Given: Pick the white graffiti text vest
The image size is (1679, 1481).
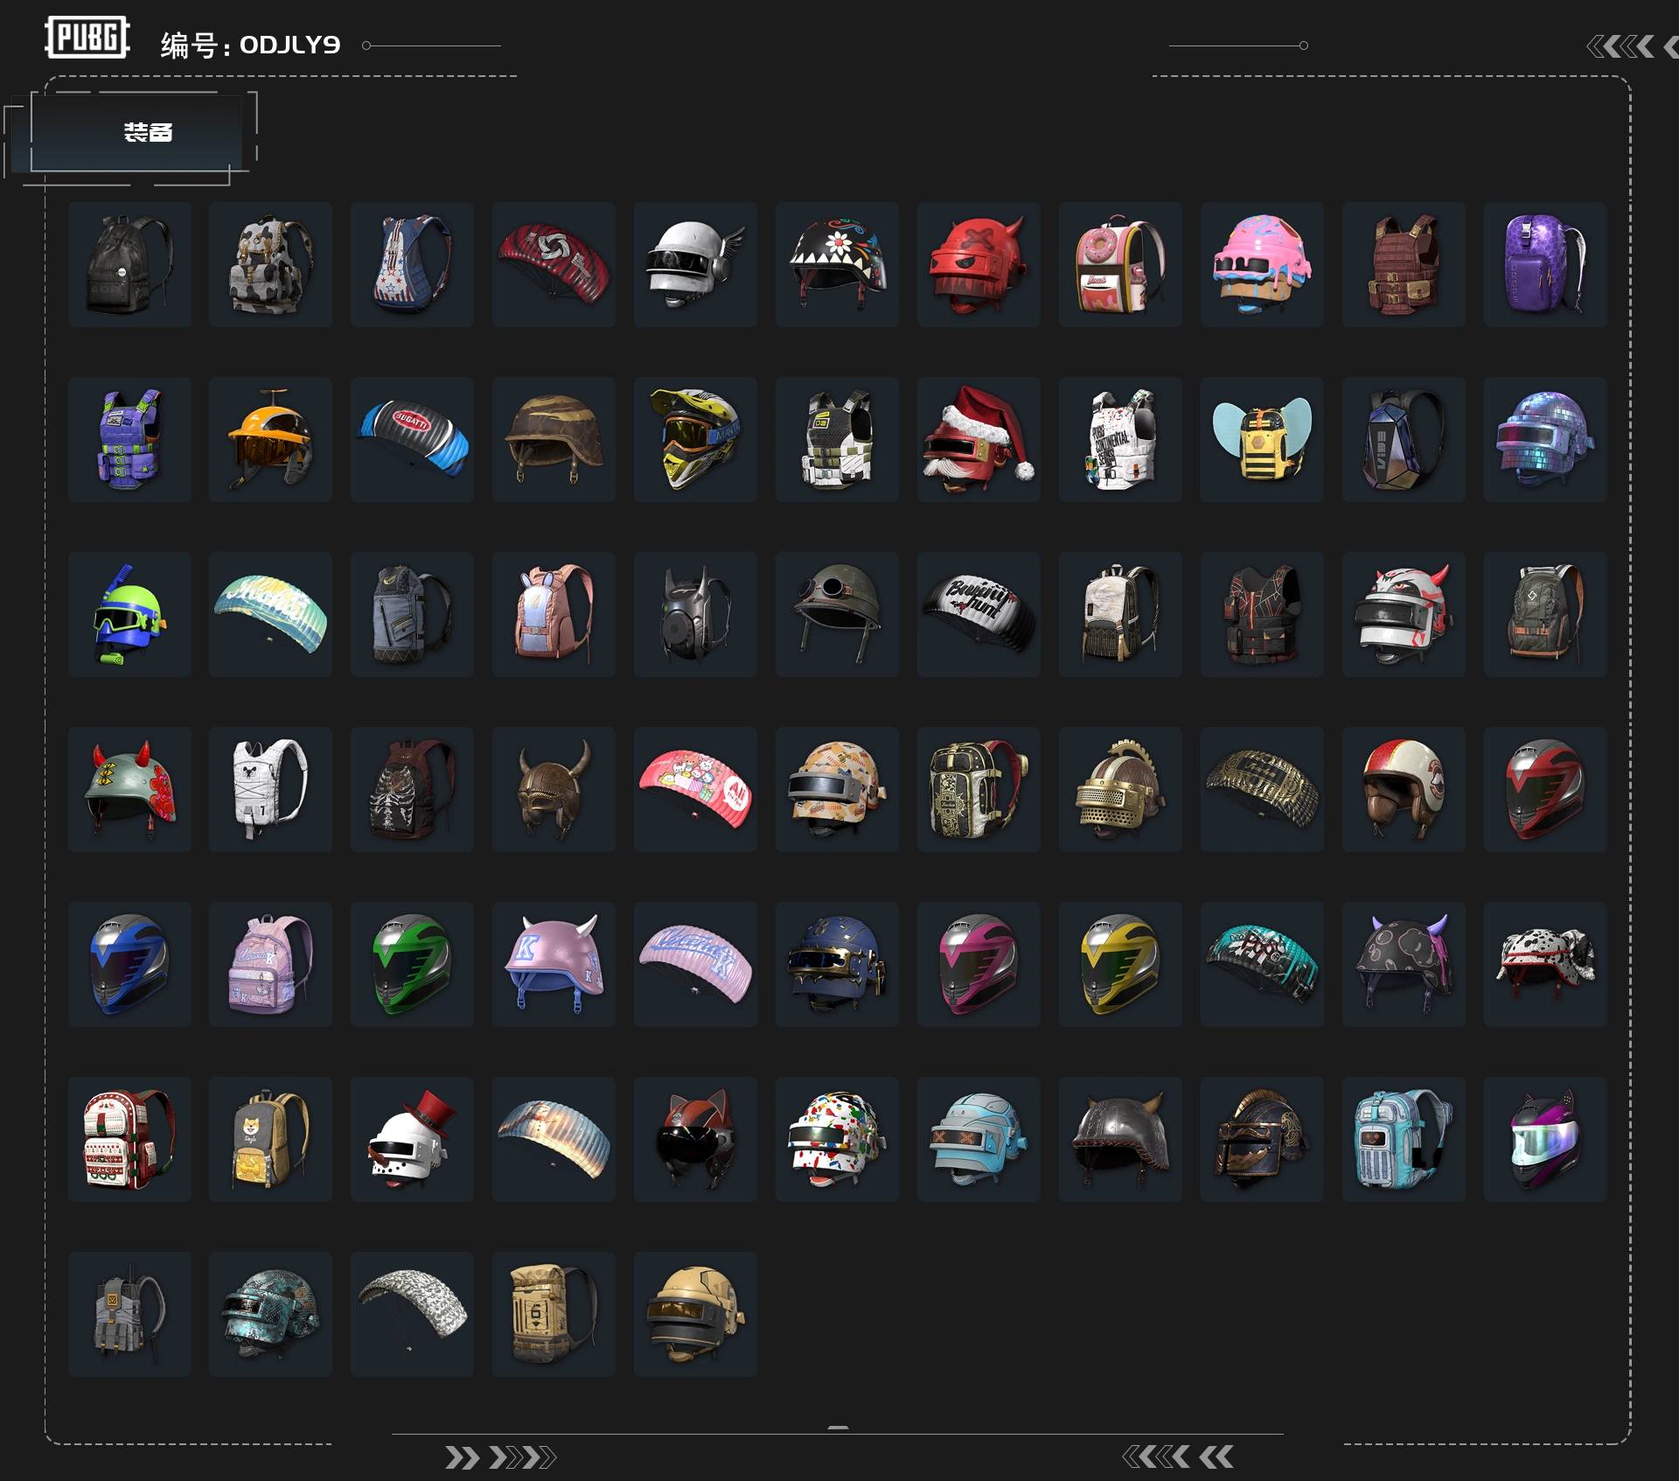Looking at the screenshot, I should (1120, 439).
